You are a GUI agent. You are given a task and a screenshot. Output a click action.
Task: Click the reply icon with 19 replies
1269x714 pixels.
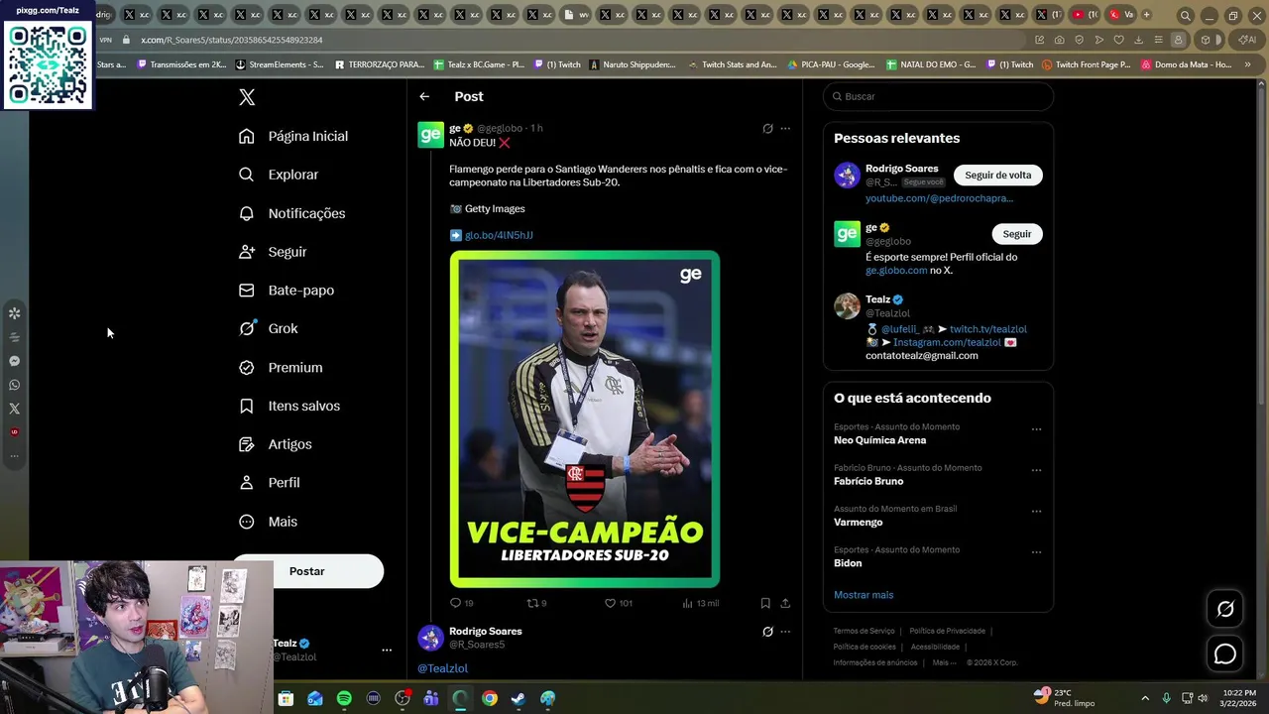tap(456, 603)
